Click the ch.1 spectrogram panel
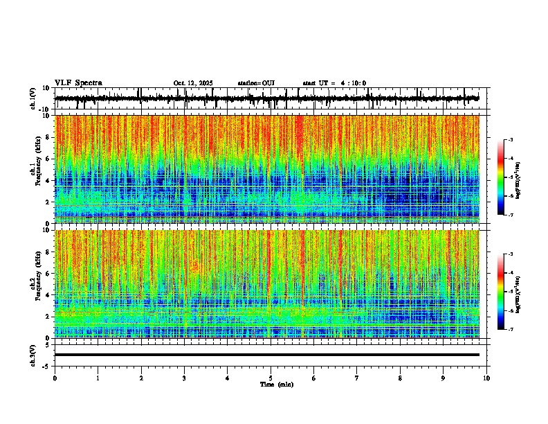 (266, 169)
